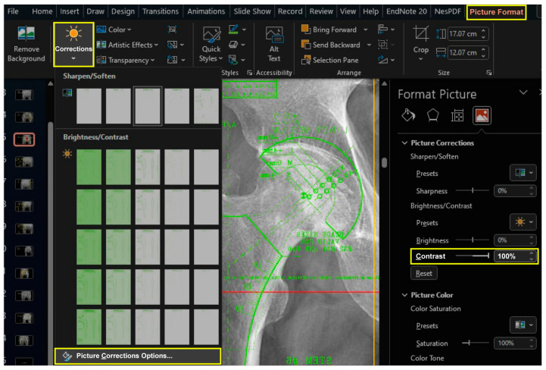The image size is (546, 370).
Task: Expand the Artistic Effects dropdown
Action: coord(127,45)
